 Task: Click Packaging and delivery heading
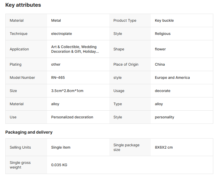(x=29, y=132)
